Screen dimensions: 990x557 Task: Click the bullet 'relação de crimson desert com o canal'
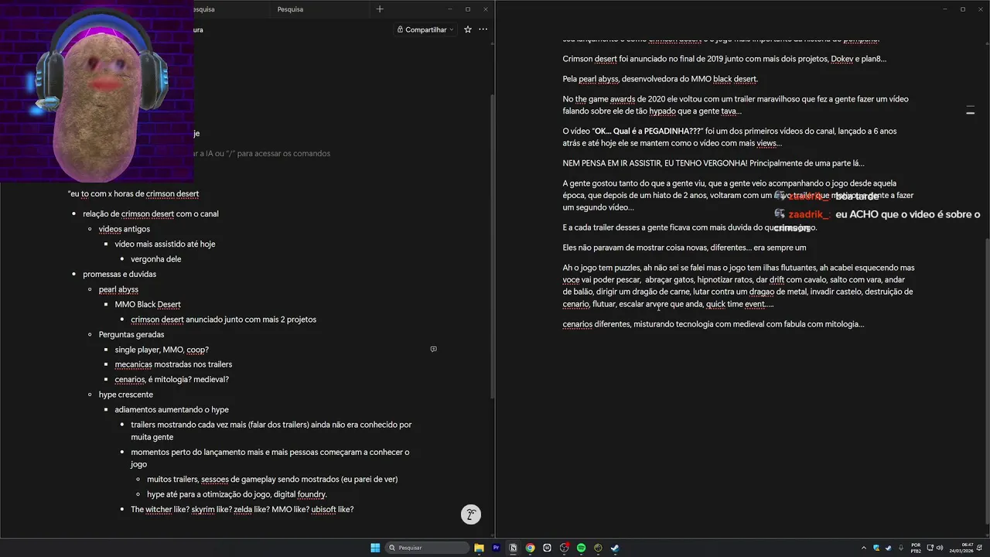pyautogui.click(x=151, y=214)
